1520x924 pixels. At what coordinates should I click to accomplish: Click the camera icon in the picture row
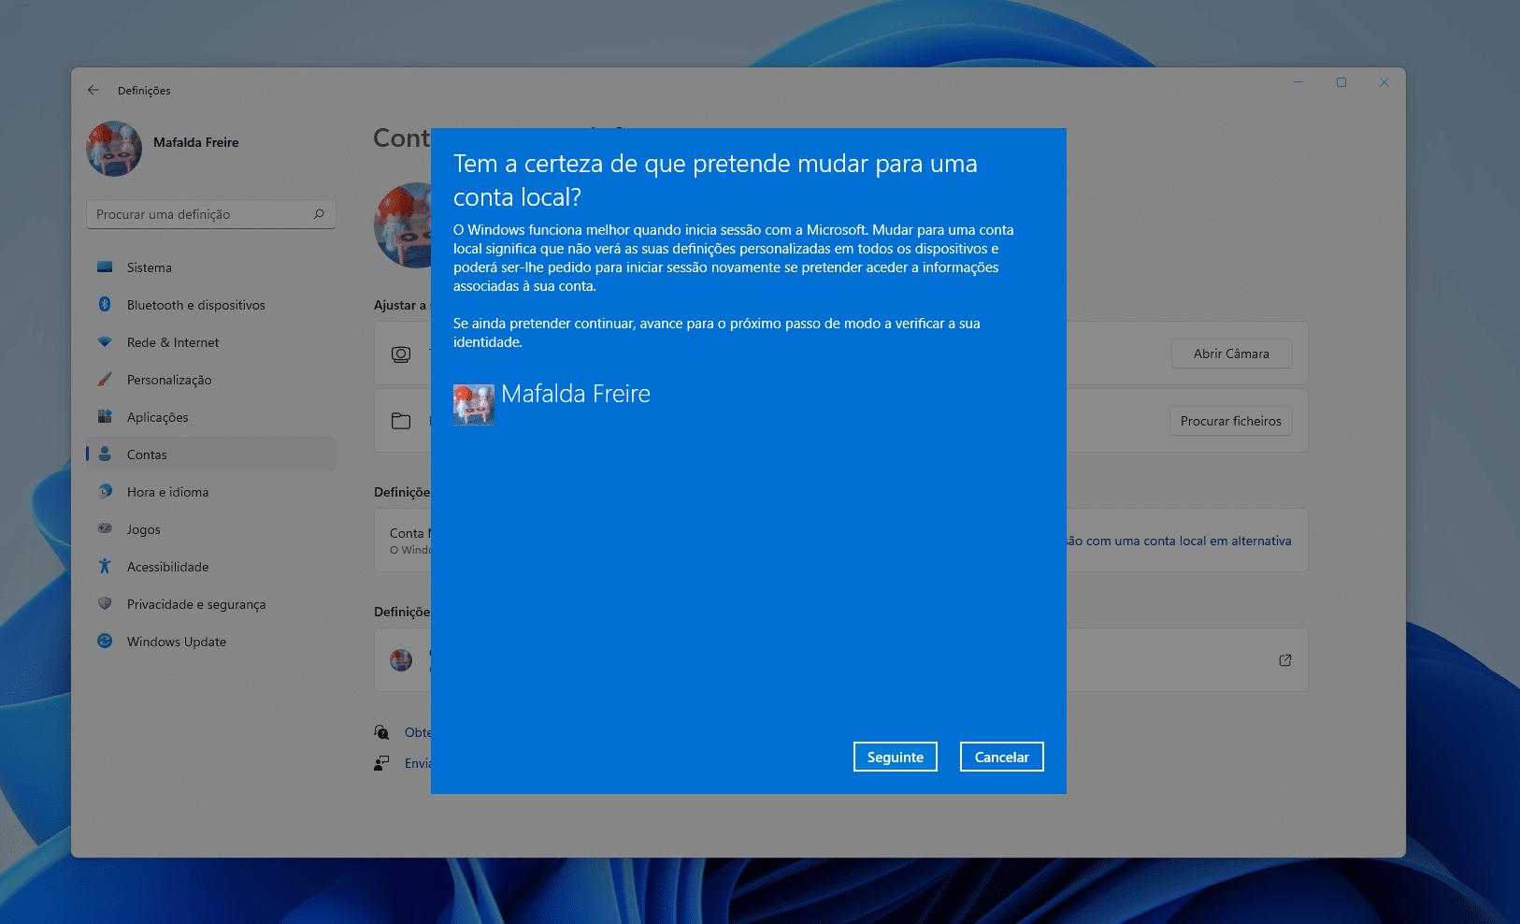click(x=401, y=354)
